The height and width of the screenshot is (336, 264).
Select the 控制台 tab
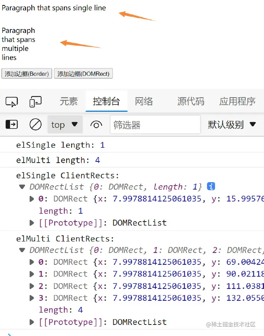point(106,101)
